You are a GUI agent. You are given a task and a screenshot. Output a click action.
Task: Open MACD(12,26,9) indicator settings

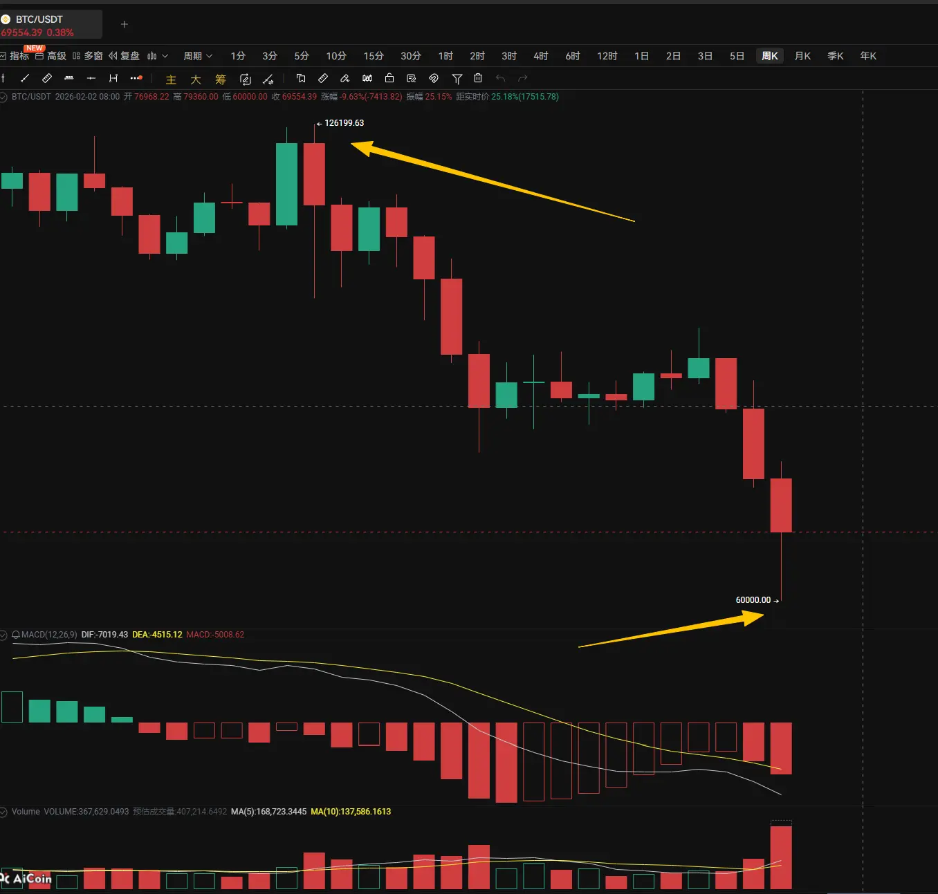tap(49, 635)
